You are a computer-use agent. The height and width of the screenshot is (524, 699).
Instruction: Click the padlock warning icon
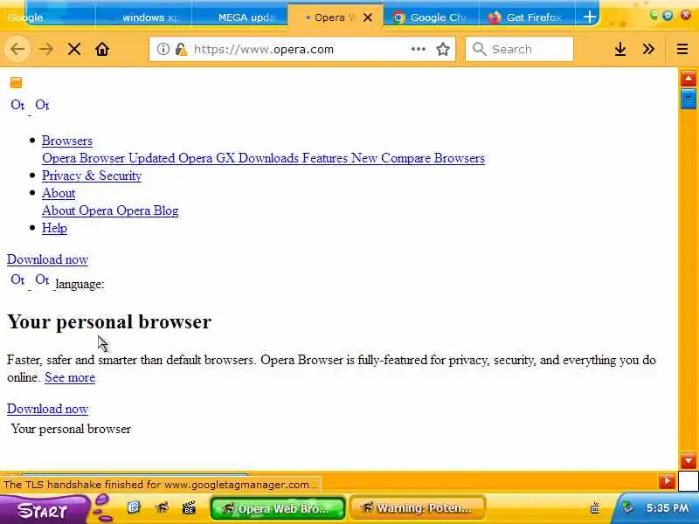point(181,49)
